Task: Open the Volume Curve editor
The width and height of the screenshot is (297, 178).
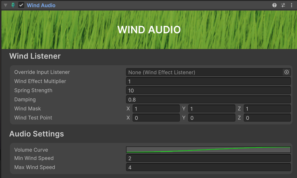Action: 208,150
